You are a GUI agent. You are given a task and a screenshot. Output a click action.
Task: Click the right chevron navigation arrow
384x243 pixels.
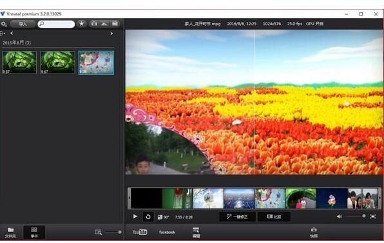pos(111,34)
